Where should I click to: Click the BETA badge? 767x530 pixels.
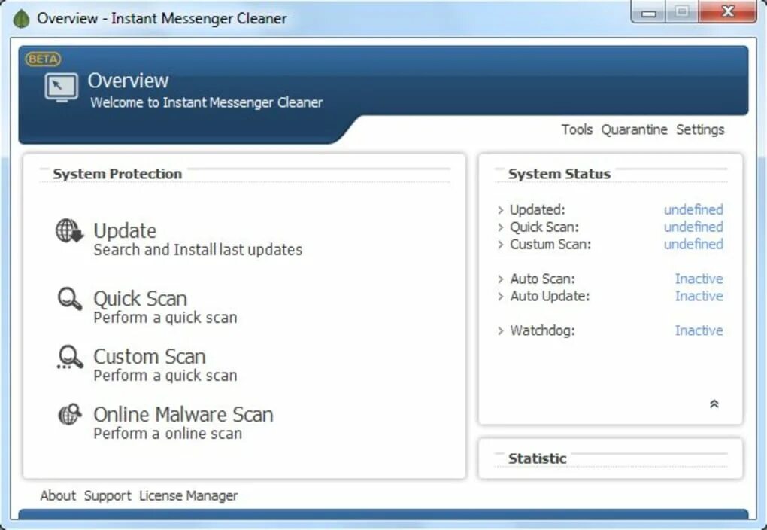(43, 59)
